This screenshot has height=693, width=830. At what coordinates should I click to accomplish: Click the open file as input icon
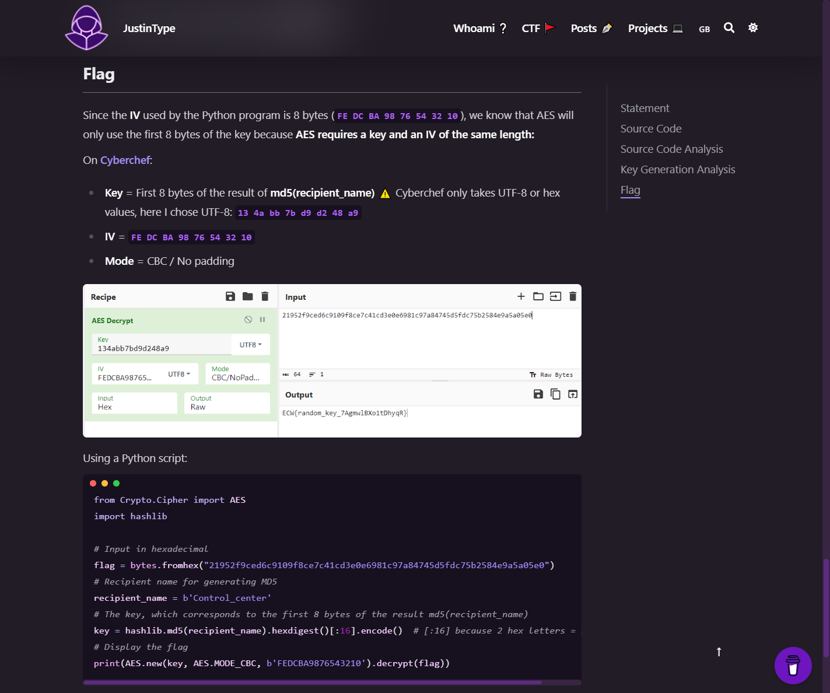(x=555, y=296)
